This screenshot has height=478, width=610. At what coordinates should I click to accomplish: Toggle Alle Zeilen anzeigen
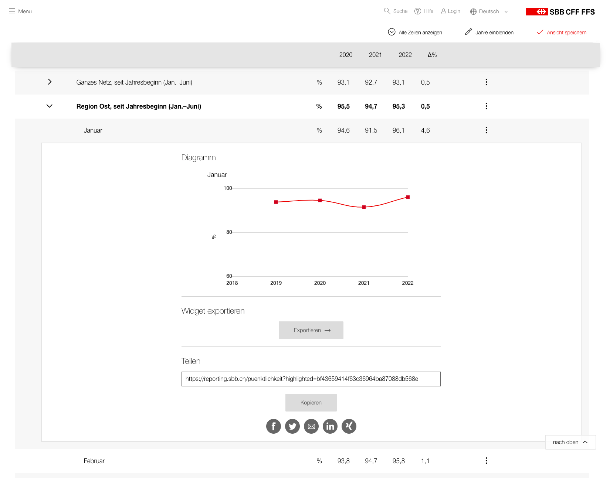415,32
